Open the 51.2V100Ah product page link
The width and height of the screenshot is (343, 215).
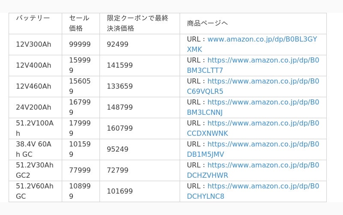point(263,123)
